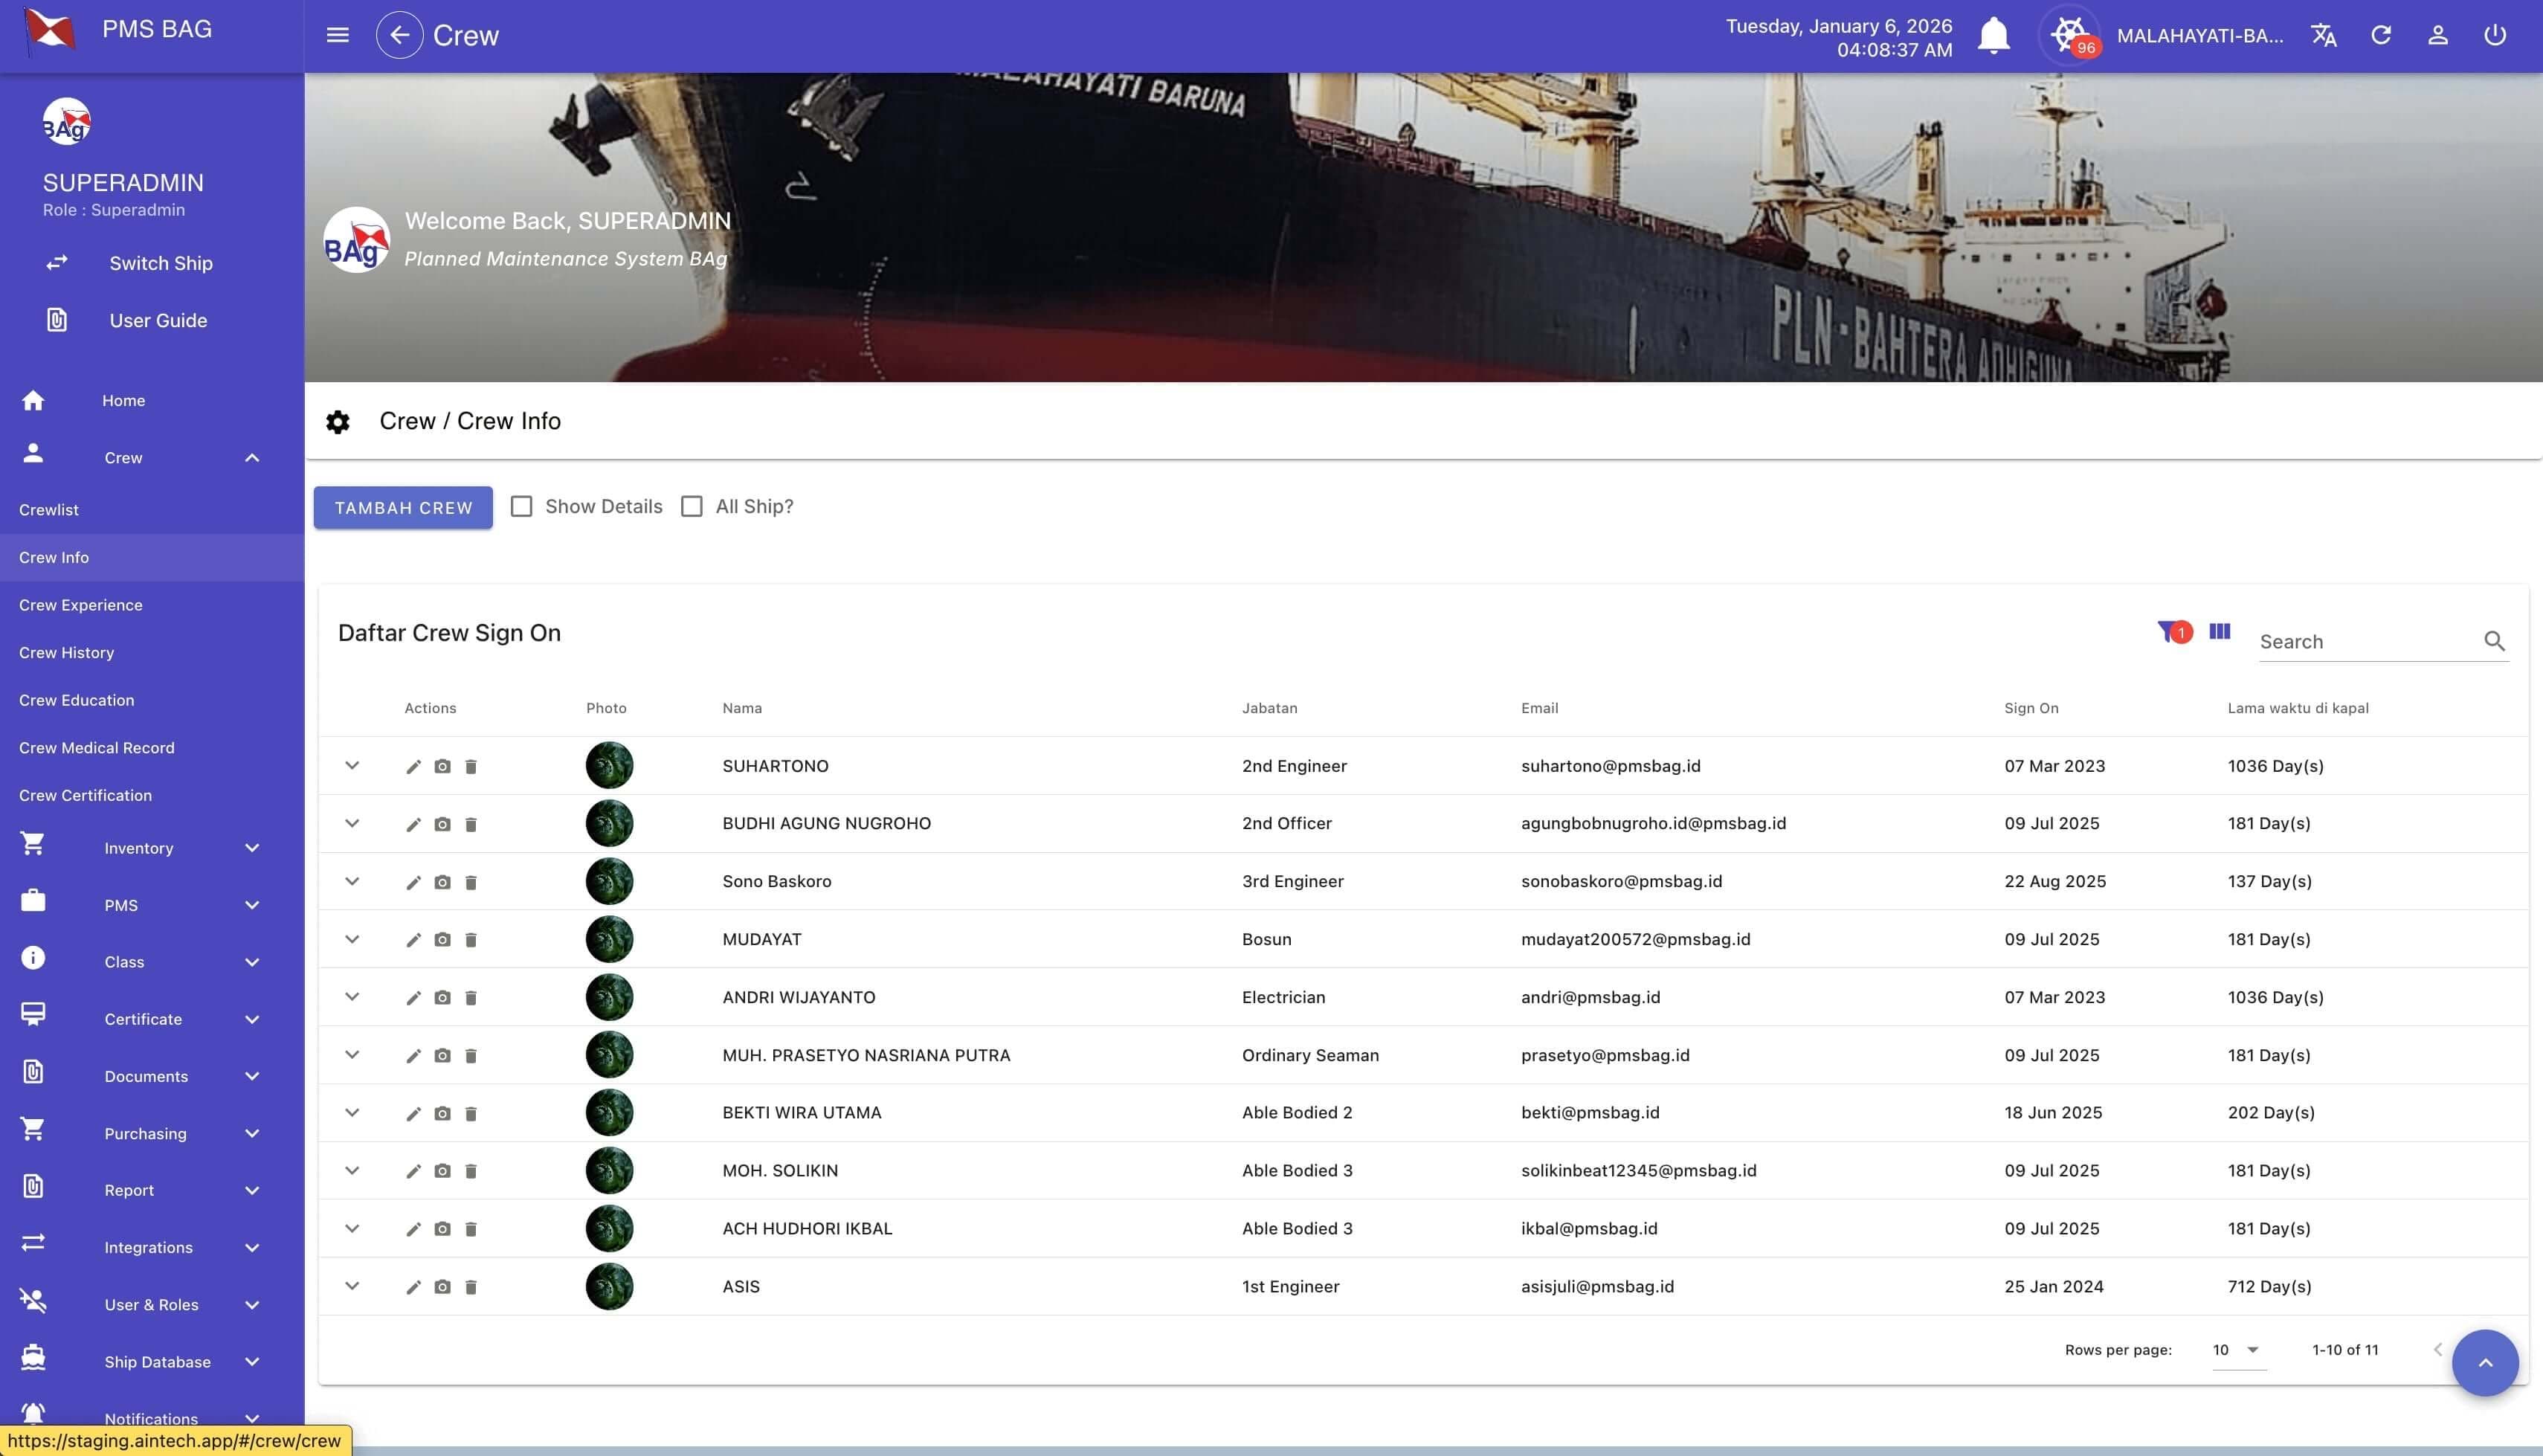
Task: Click the power/logout icon
Action: click(x=2494, y=35)
